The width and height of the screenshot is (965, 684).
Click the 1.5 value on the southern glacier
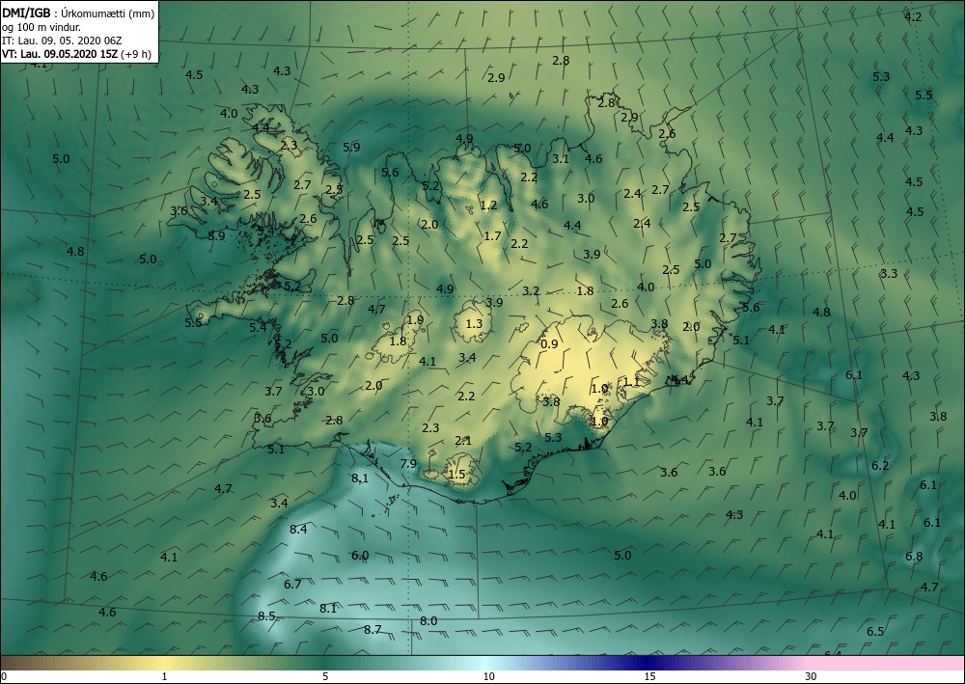pos(456,475)
